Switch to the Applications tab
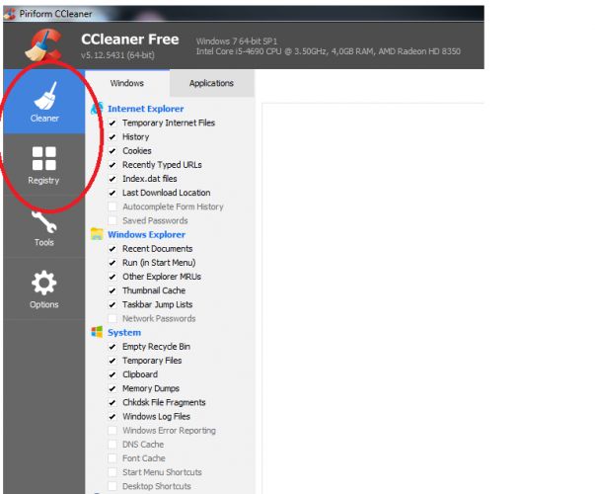Image resolution: width=595 pixels, height=494 pixels. (x=211, y=83)
